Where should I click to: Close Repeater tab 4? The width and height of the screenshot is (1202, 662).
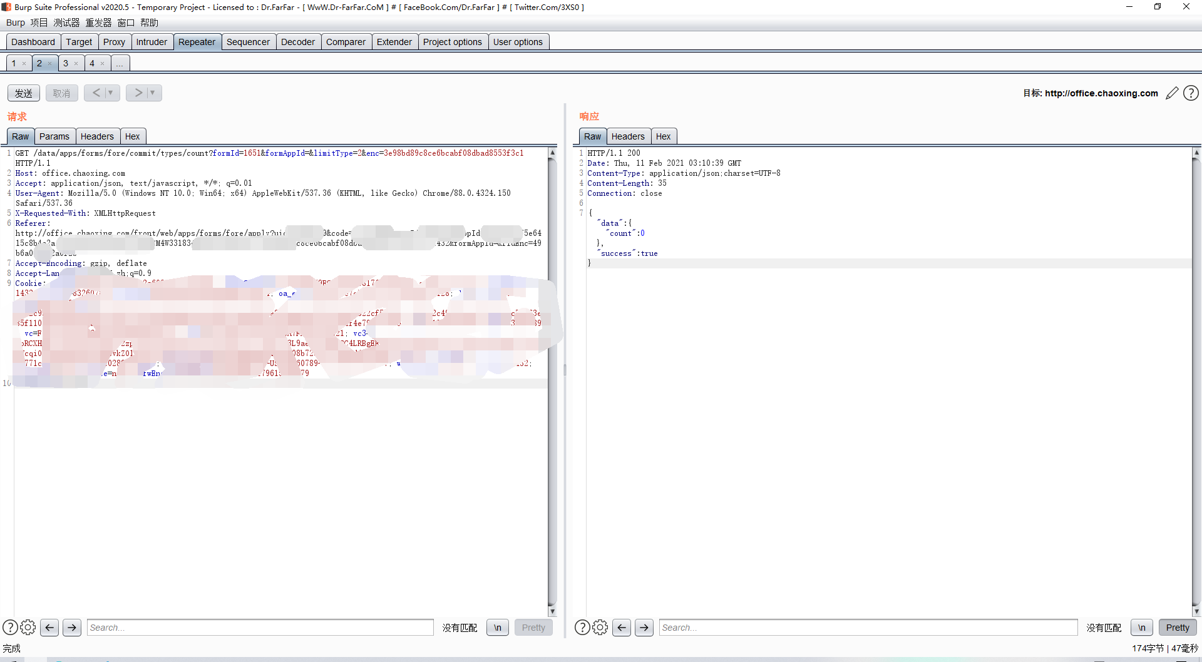tap(102, 63)
